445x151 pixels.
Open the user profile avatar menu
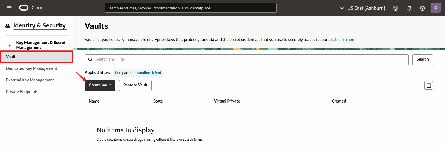point(436,8)
